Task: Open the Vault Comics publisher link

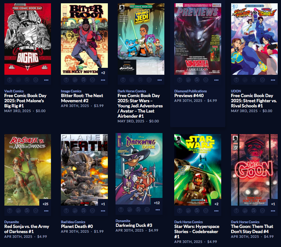Action: click(x=14, y=91)
